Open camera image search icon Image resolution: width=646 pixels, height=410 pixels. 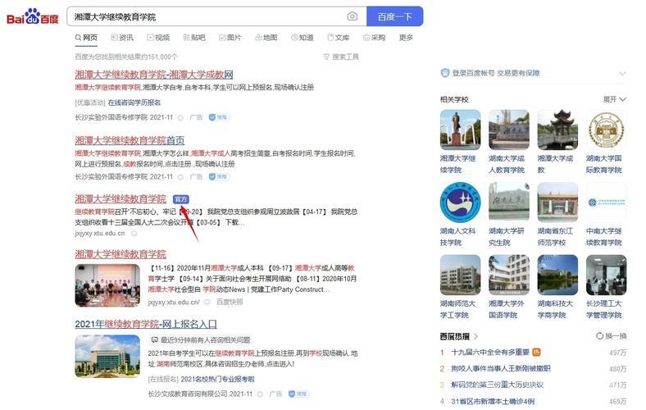[353, 16]
